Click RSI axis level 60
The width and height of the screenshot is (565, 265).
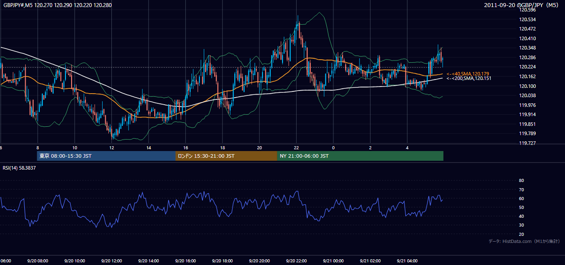point(521,198)
